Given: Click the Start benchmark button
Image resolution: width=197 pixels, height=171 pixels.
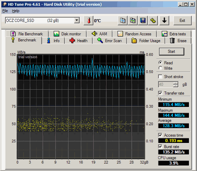Looking at the screenshot, I should 172,51.
